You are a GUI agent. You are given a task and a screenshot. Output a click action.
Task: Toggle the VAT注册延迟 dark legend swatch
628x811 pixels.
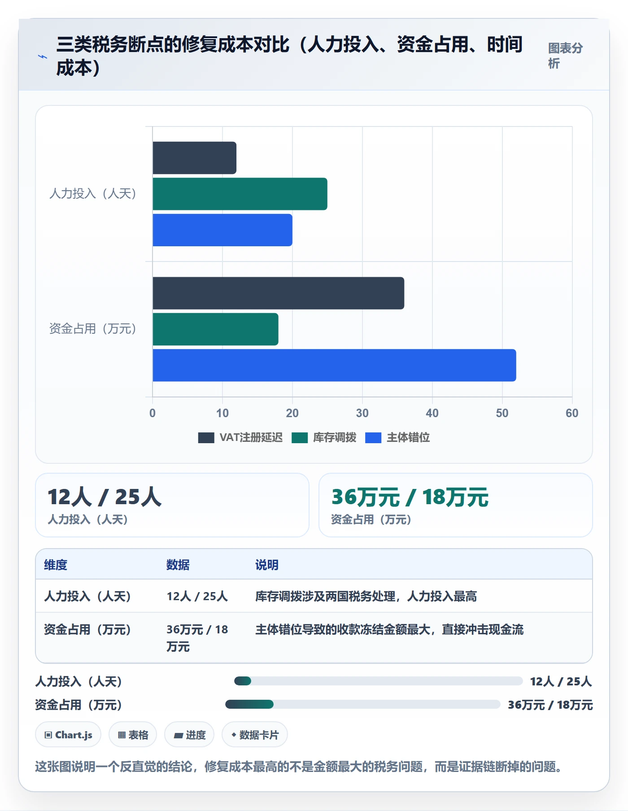coord(206,438)
